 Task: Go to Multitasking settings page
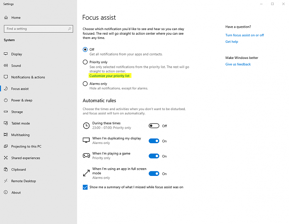[20, 135]
